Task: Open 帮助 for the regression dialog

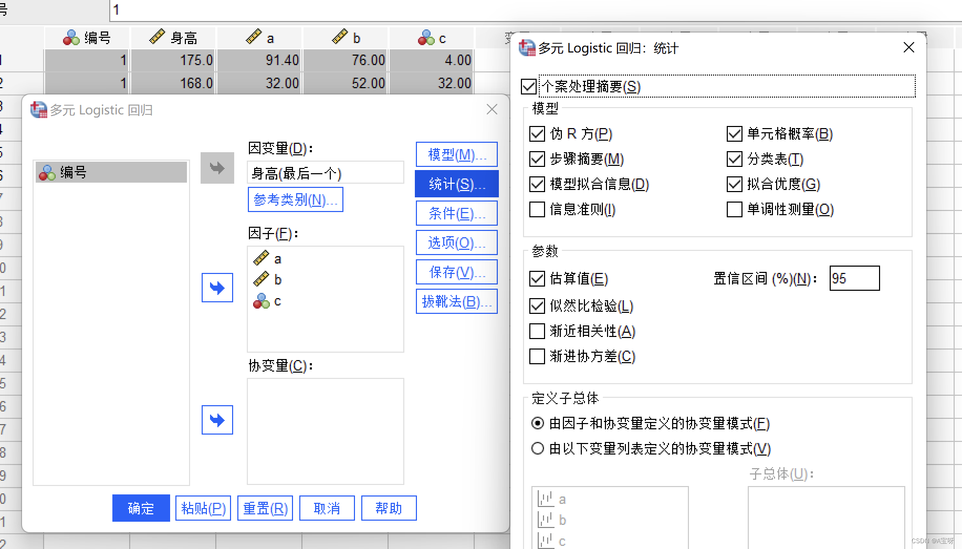Action: (389, 508)
